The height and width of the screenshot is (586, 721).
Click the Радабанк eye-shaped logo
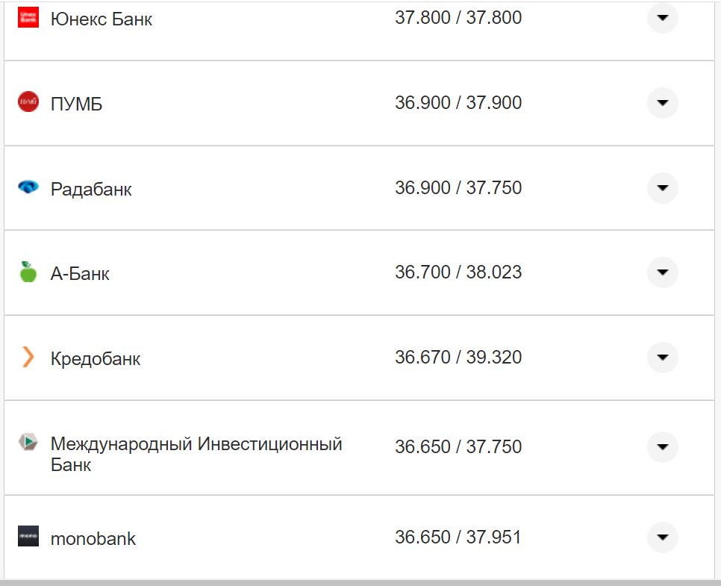point(28,188)
